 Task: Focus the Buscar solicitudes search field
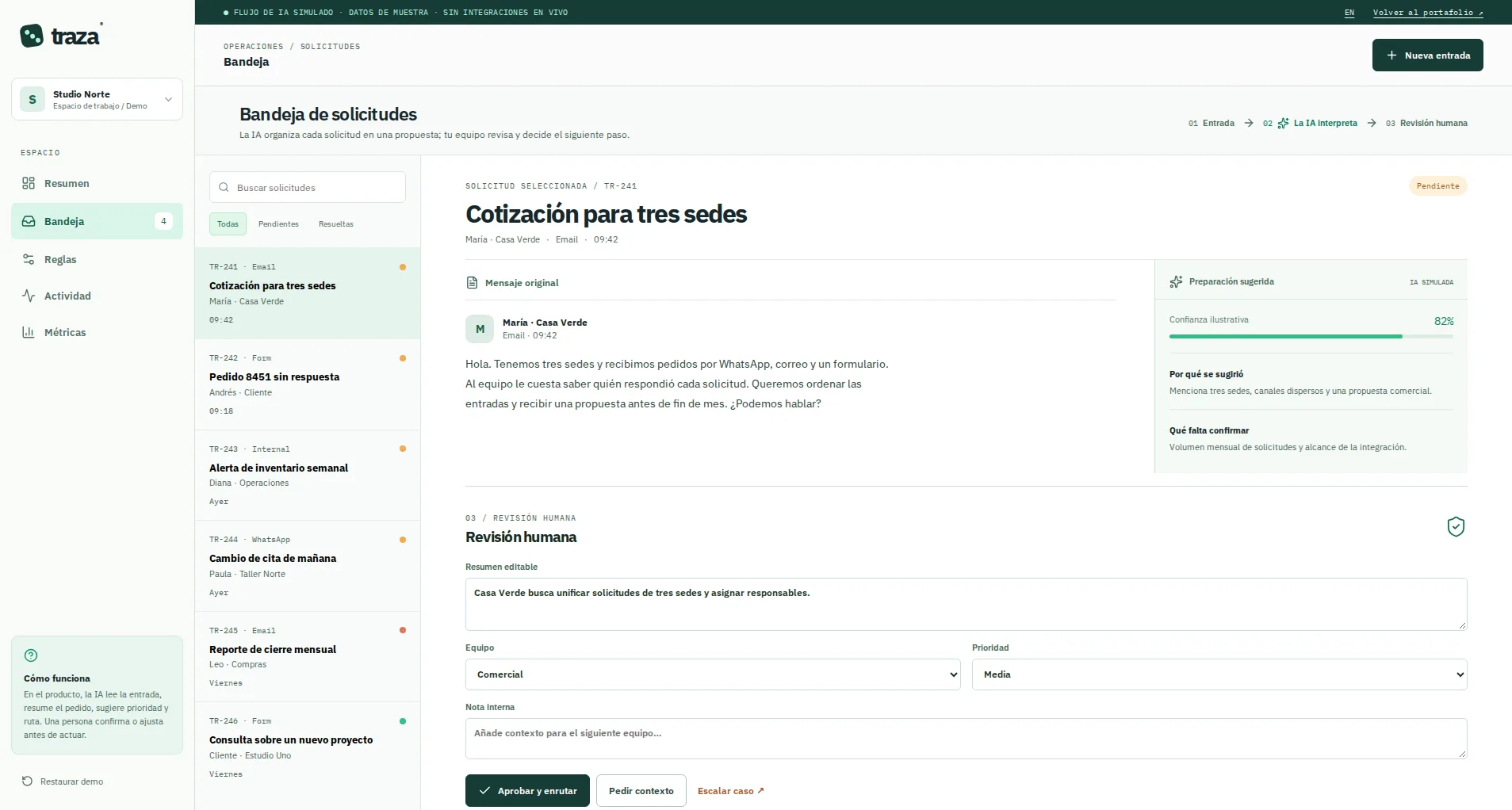pyautogui.click(x=308, y=188)
